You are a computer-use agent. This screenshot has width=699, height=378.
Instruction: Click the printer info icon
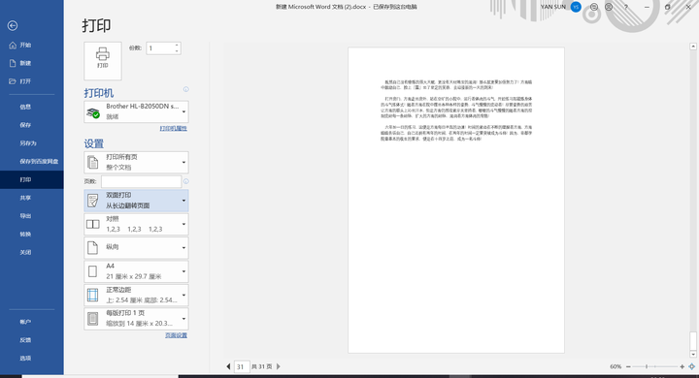[185, 89]
